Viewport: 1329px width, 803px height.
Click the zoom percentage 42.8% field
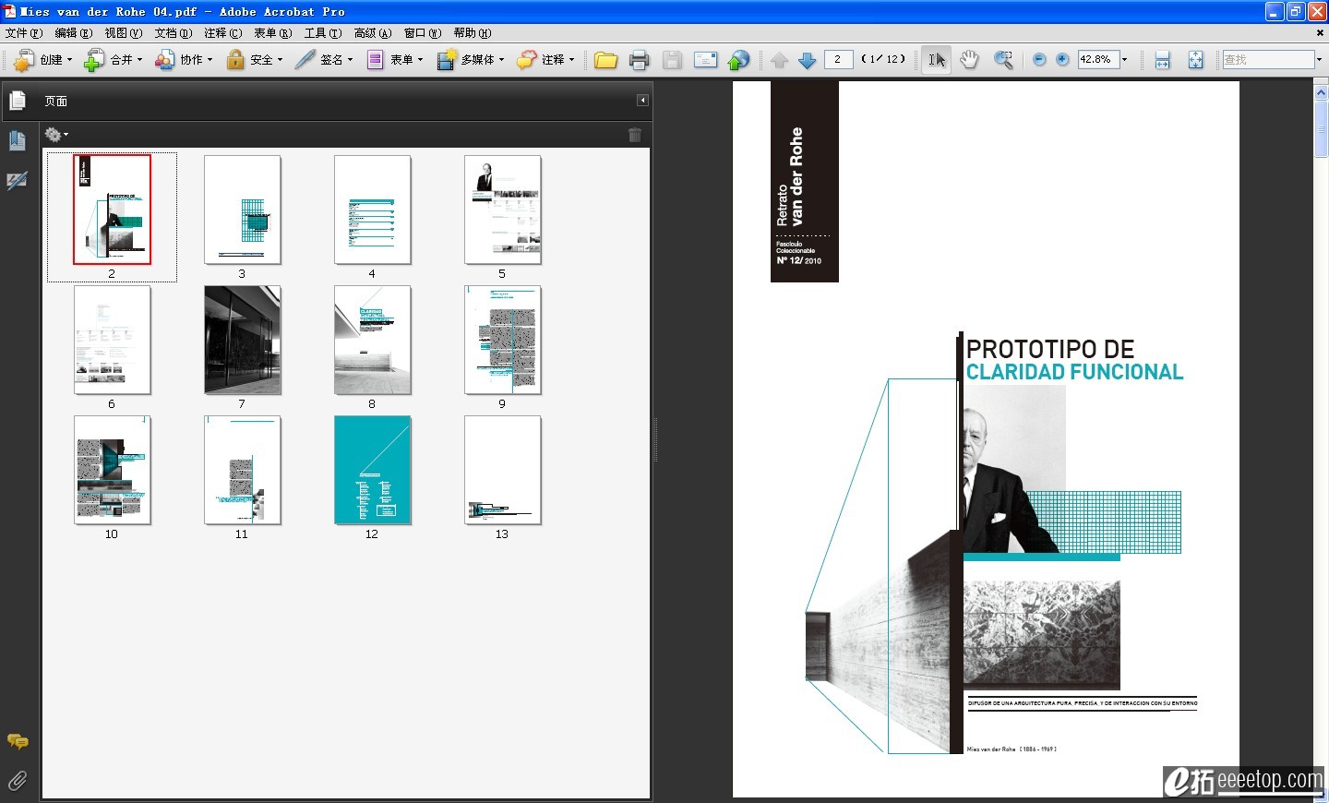1098,59
